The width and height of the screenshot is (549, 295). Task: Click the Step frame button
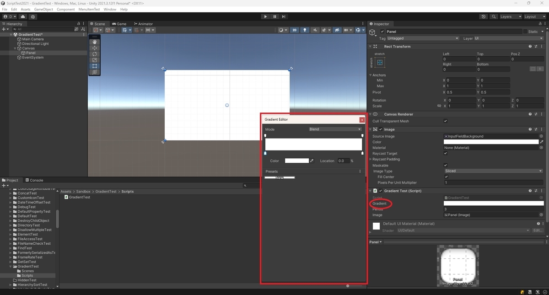click(x=284, y=16)
